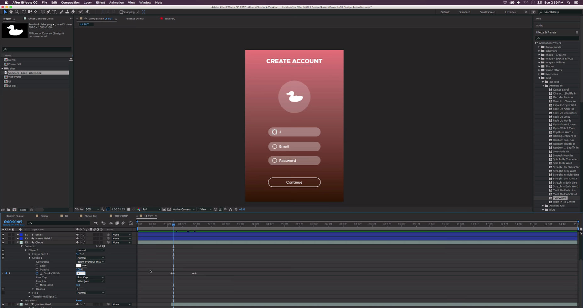Open the Composition menu
Screen dimensions: 583x308
pyautogui.click(x=70, y=3)
